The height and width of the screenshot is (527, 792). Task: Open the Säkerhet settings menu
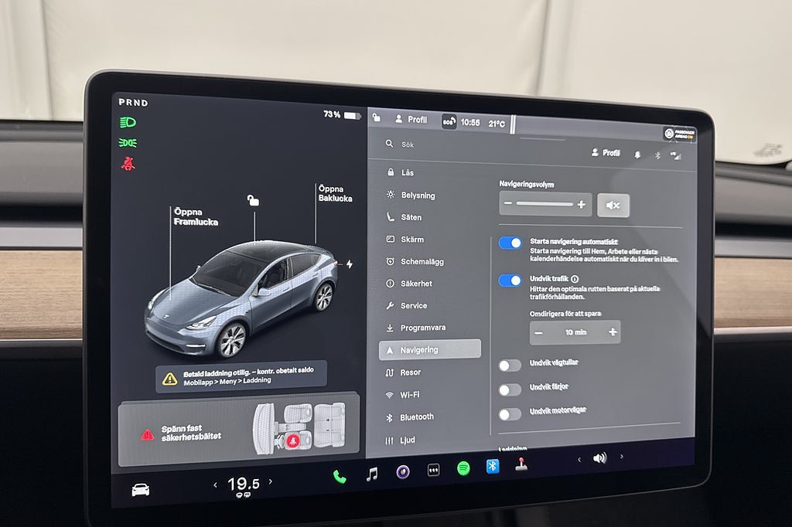point(416,284)
